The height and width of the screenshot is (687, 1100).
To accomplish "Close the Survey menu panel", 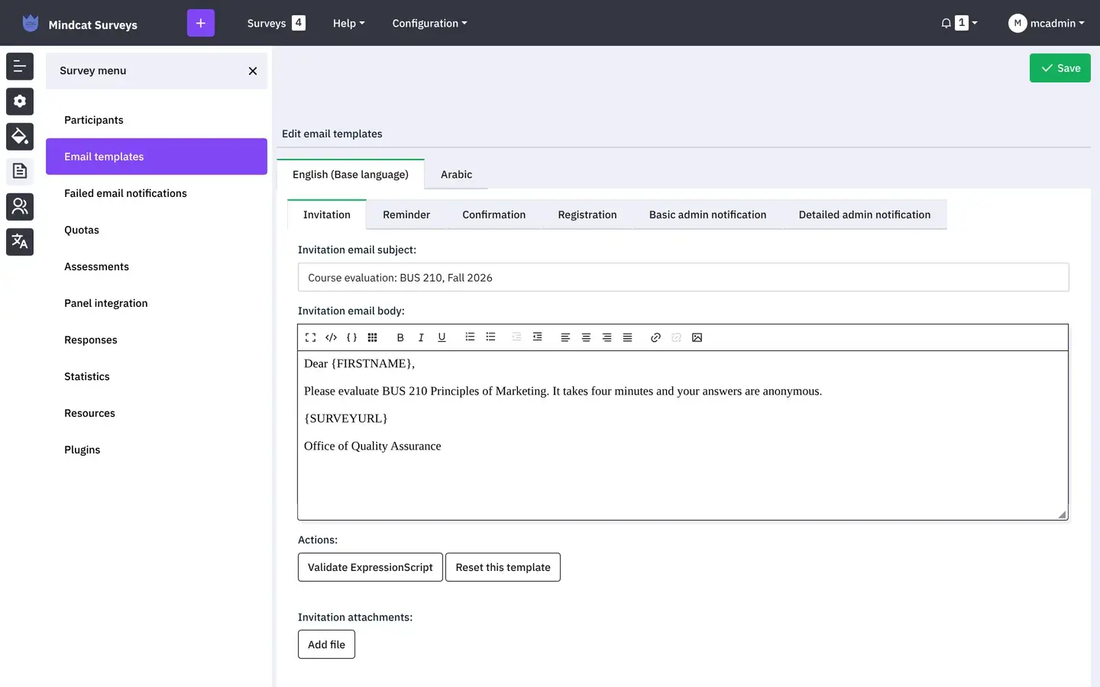I will [253, 71].
